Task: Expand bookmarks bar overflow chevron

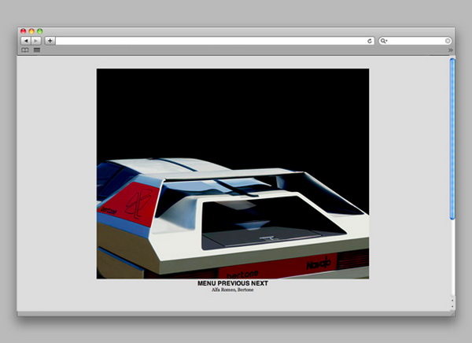Action: 450,50
